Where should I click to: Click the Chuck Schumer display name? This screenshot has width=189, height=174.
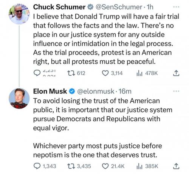[59, 7]
